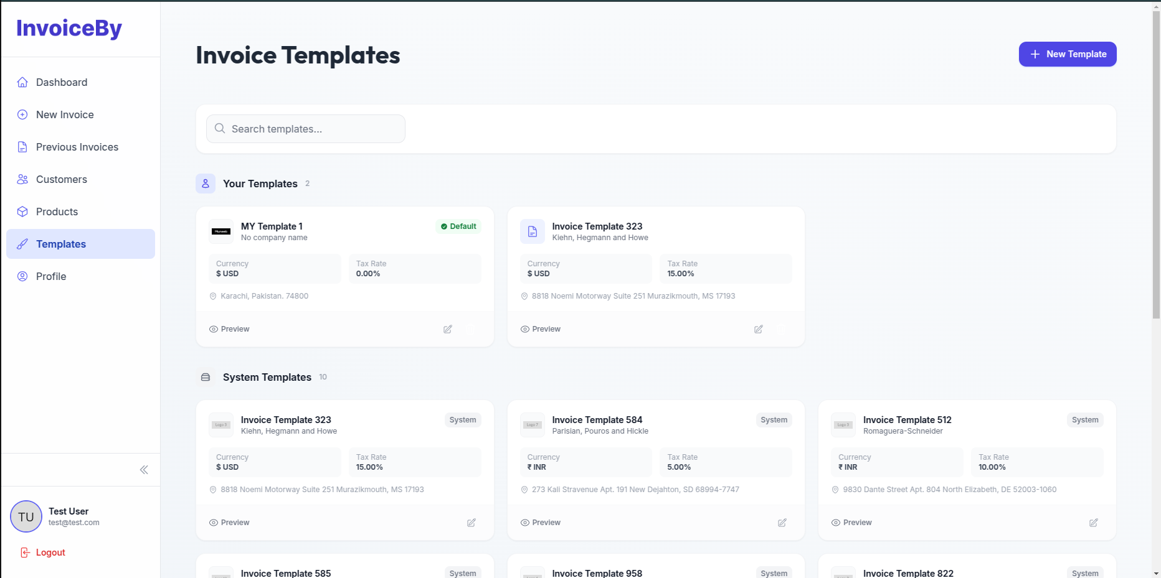The height and width of the screenshot is (578, 1161).
Task: Click the location pin beside Karachi, Pakistan. 74800
Action: [213, 296]
